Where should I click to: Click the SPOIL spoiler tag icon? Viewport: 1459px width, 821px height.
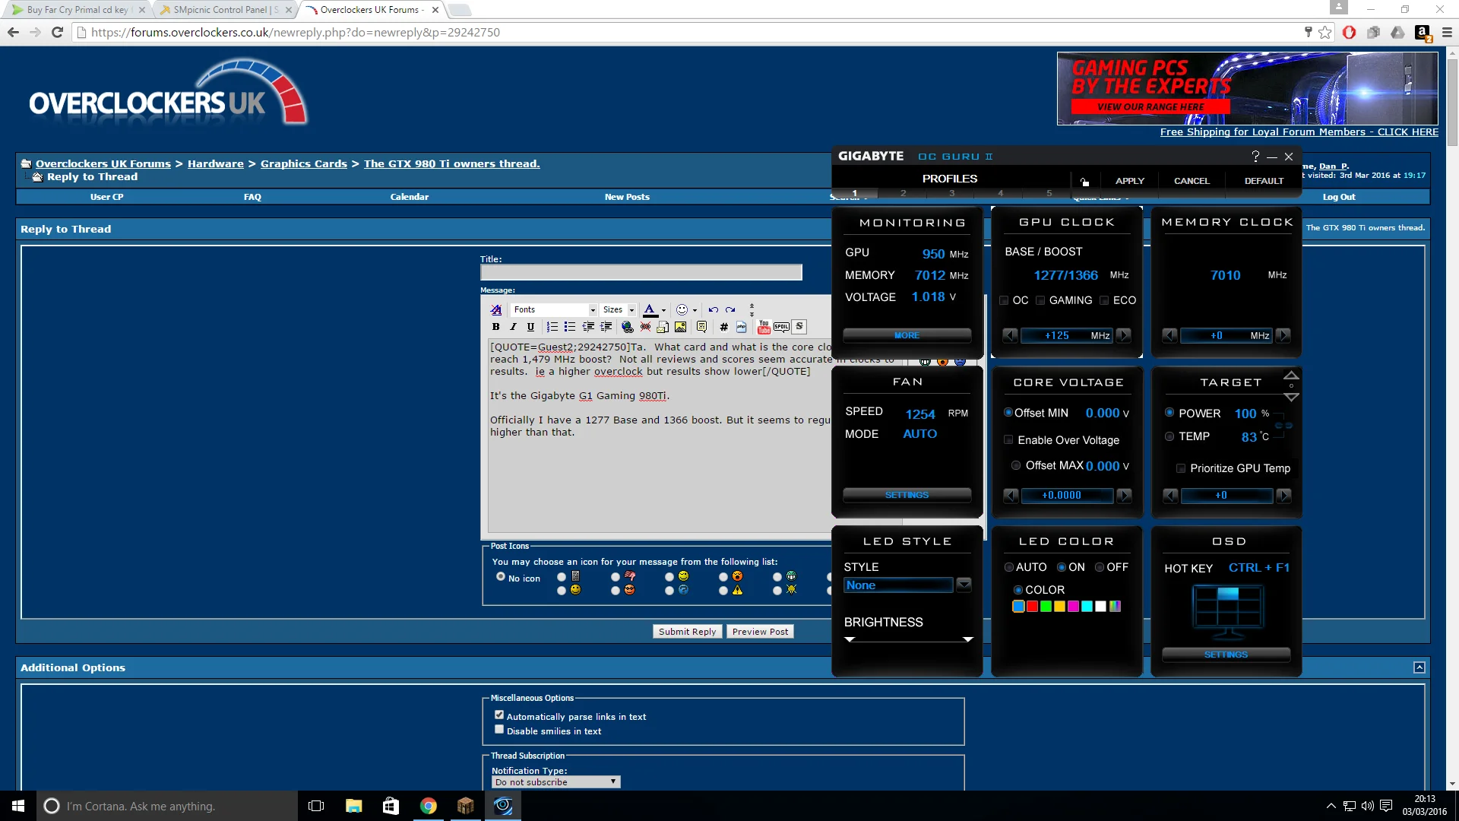coord(781,327)
